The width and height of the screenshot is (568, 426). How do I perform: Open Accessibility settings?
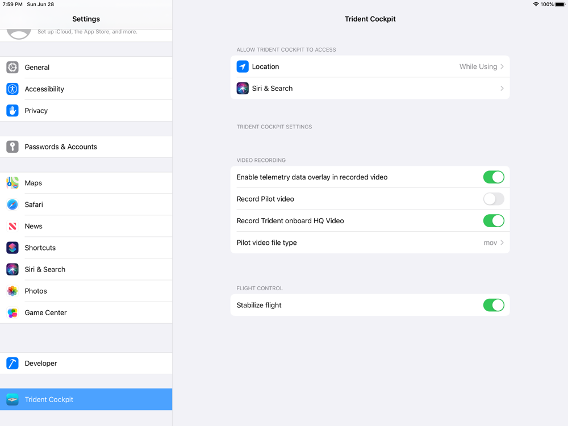point(86,89)
